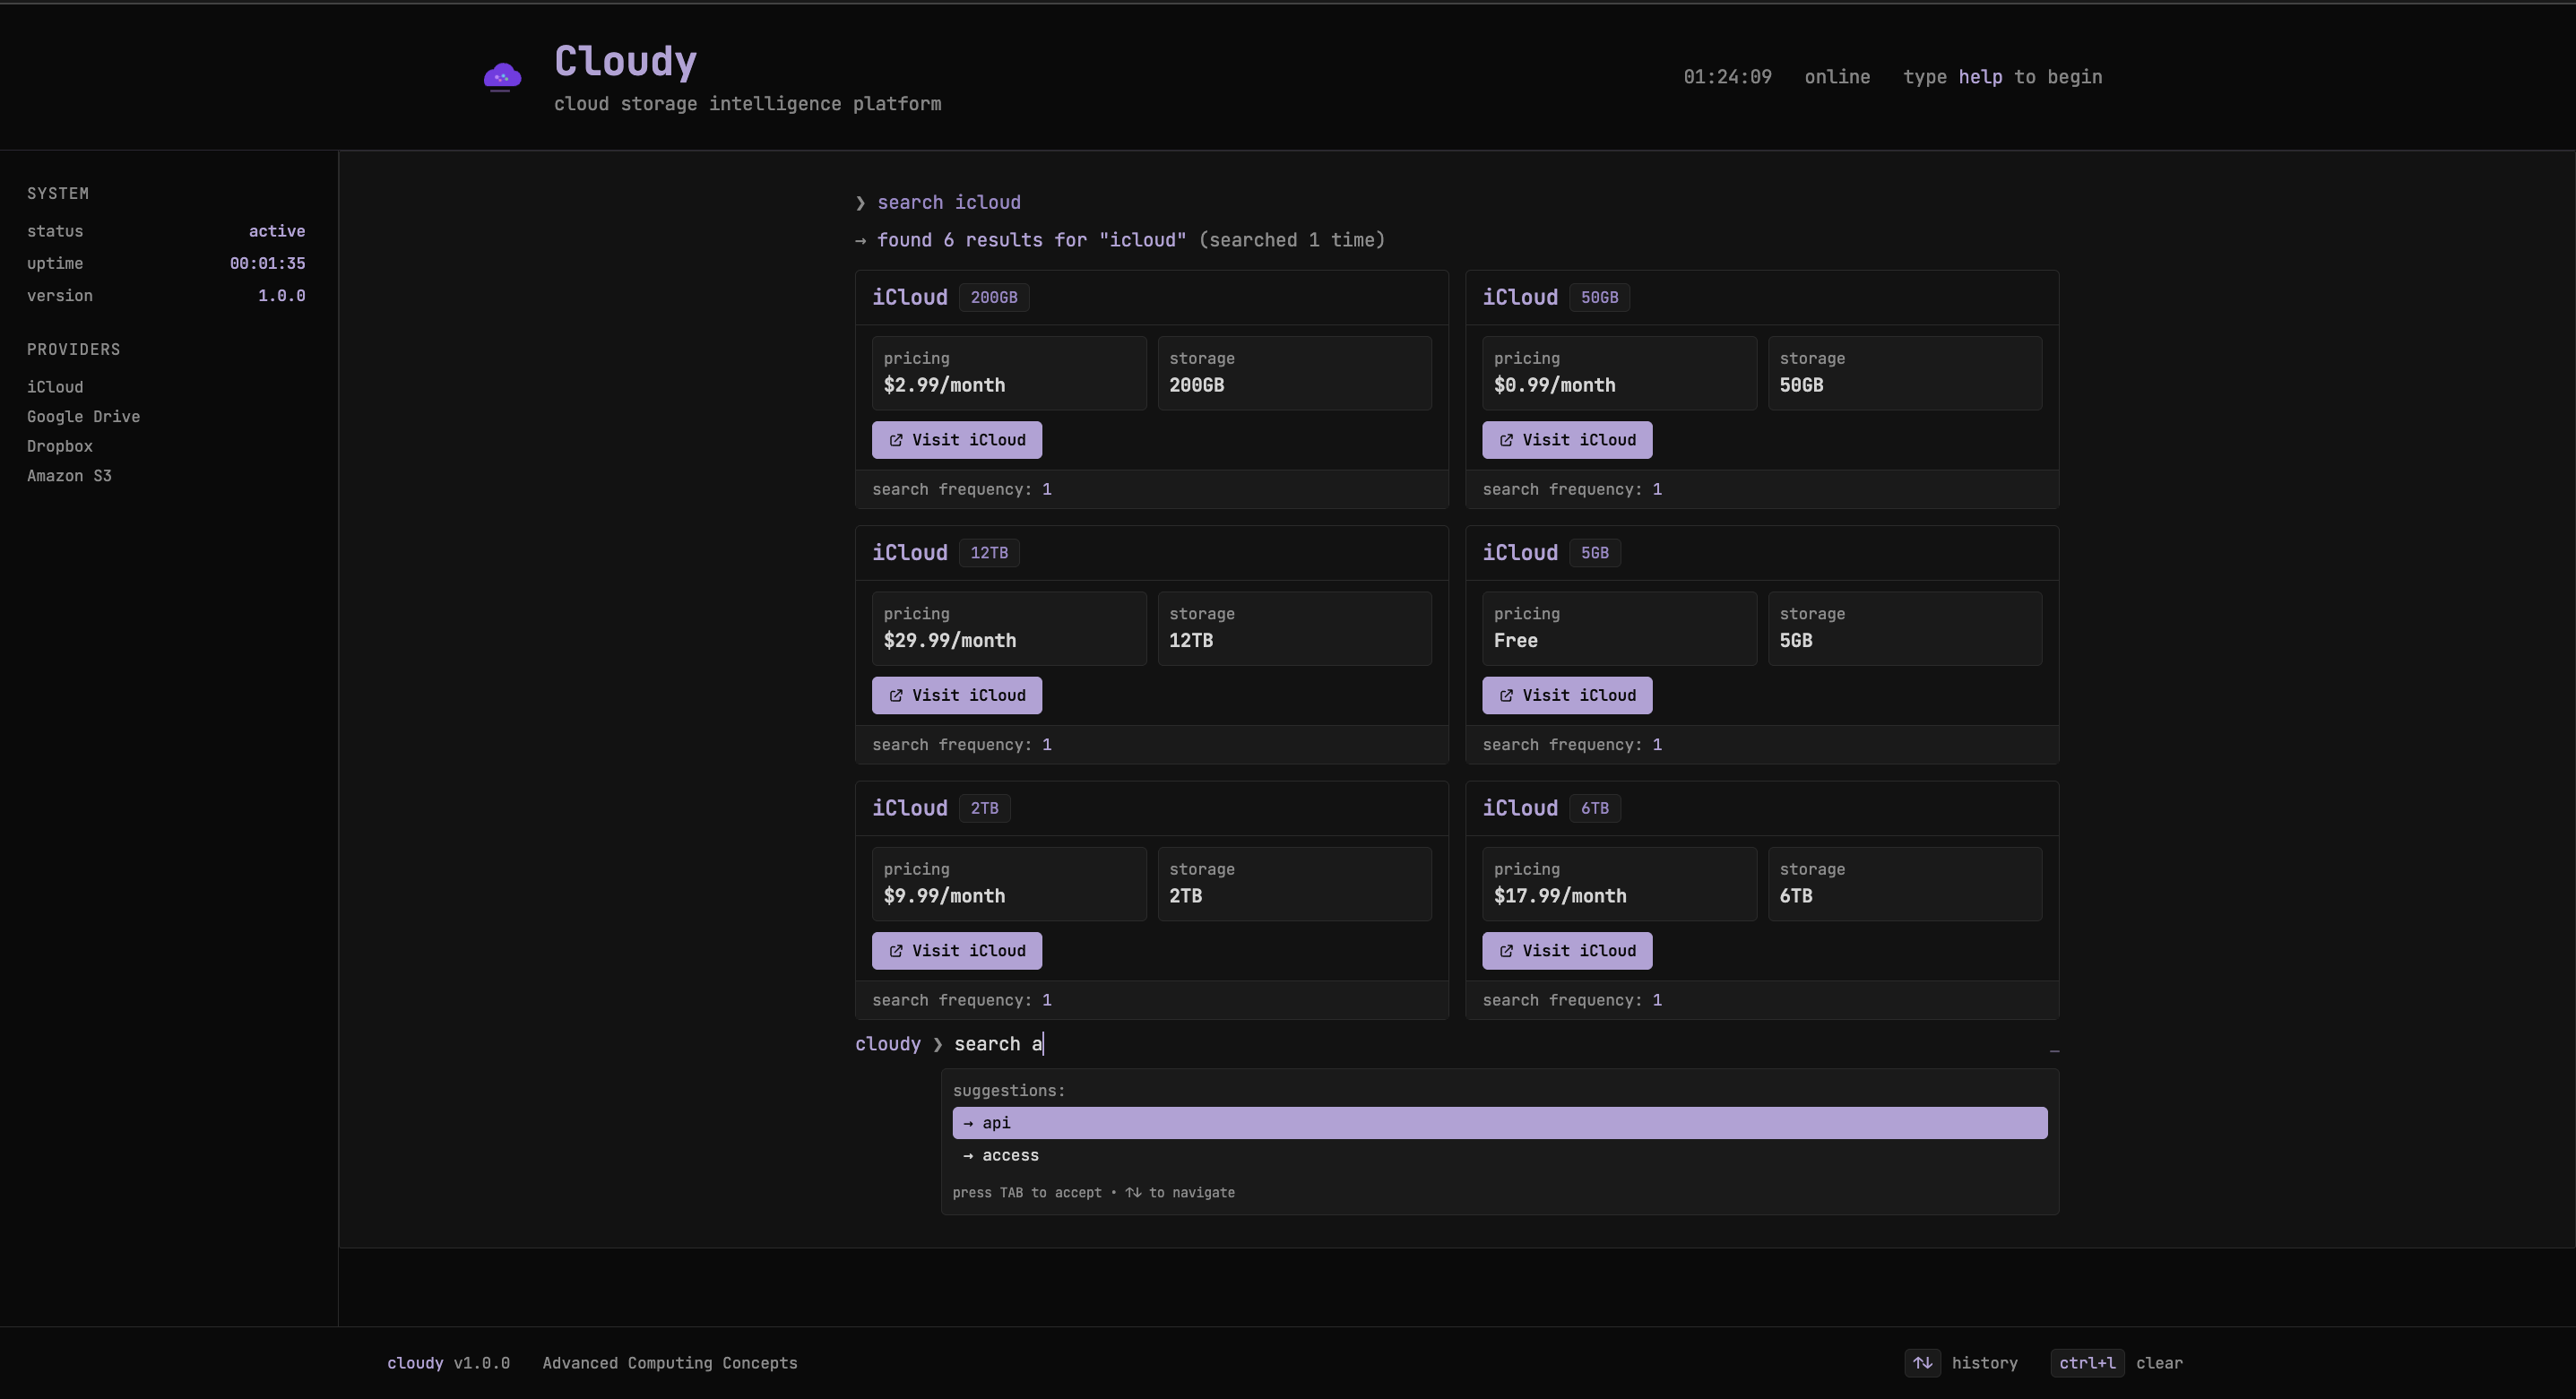
Task: Select iCloud in the providers list
Action: pyautogui.click(x=55, y=387)
